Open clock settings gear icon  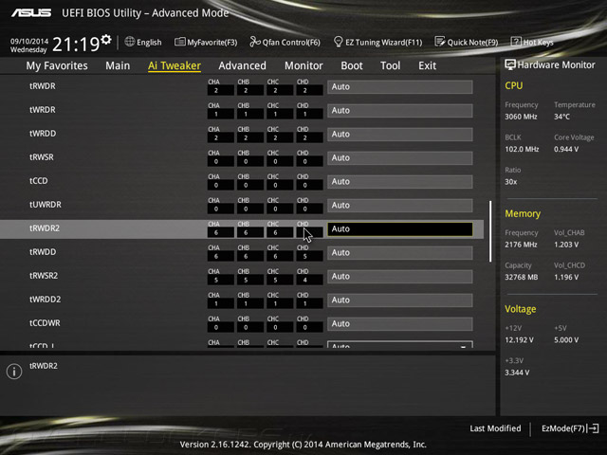click(106, 40)
